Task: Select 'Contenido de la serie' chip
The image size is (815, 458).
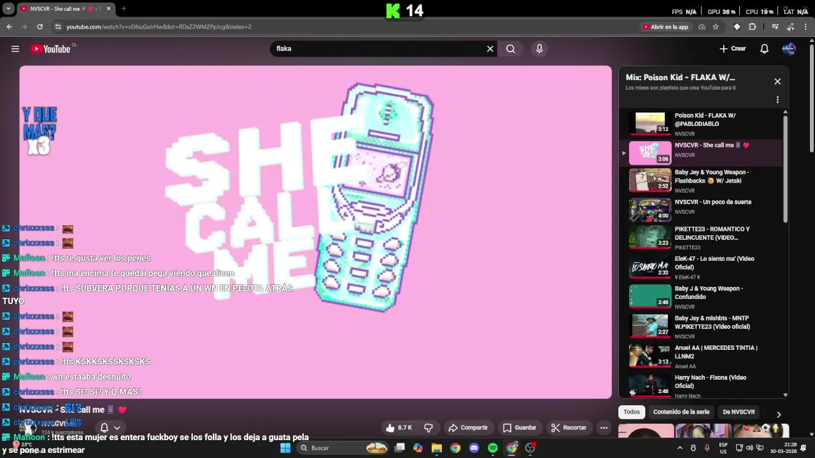Action: (681, 412)
